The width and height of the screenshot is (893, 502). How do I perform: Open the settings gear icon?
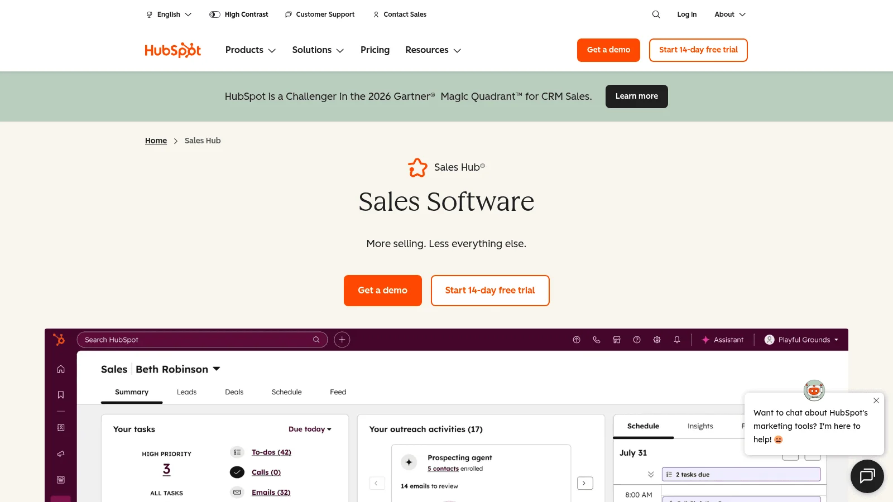point(657,340)
